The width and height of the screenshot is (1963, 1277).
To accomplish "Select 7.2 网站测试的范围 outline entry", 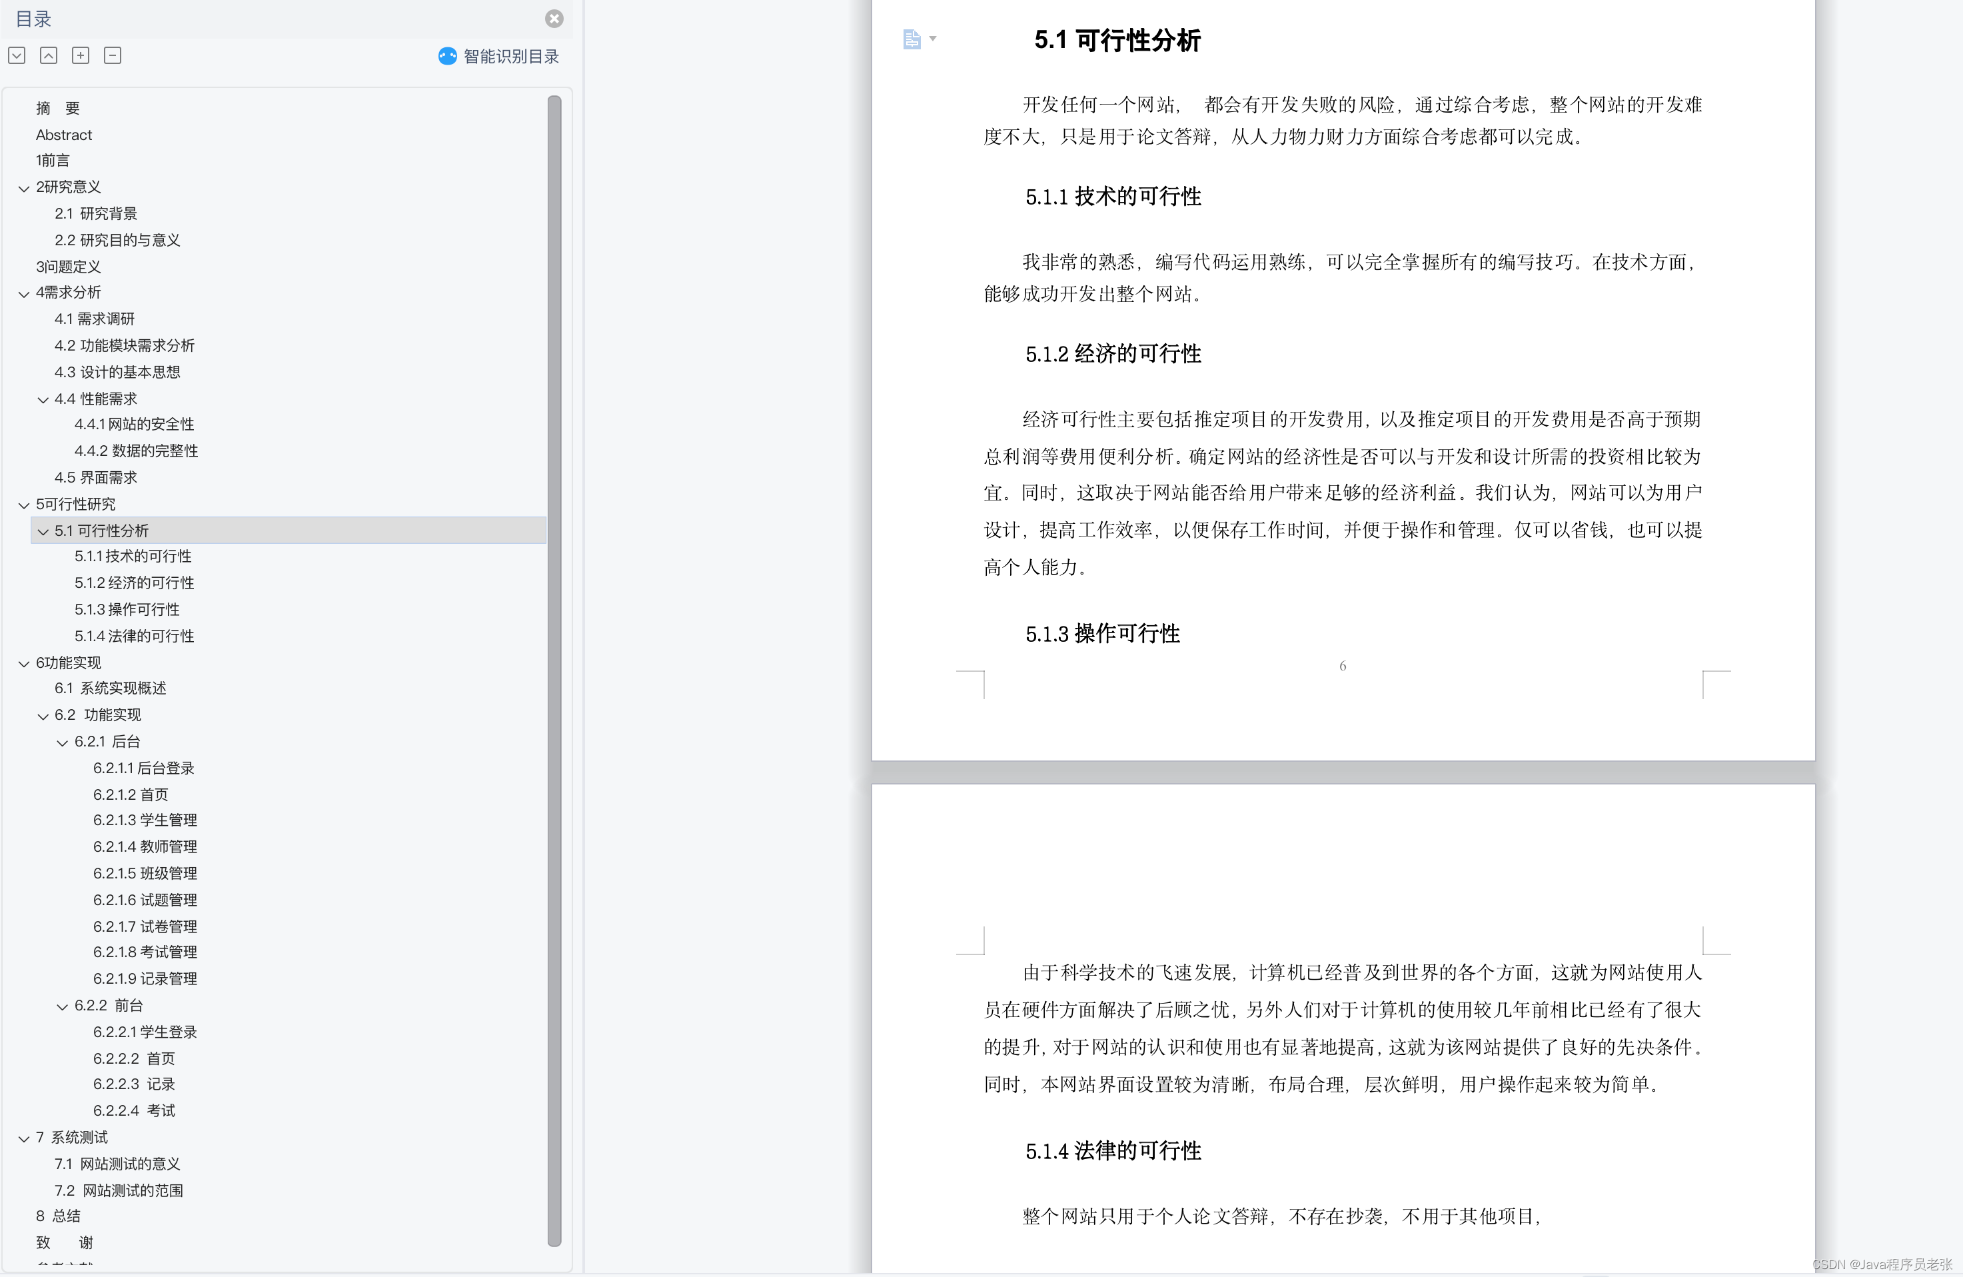I will click(x=119, y=1190).
